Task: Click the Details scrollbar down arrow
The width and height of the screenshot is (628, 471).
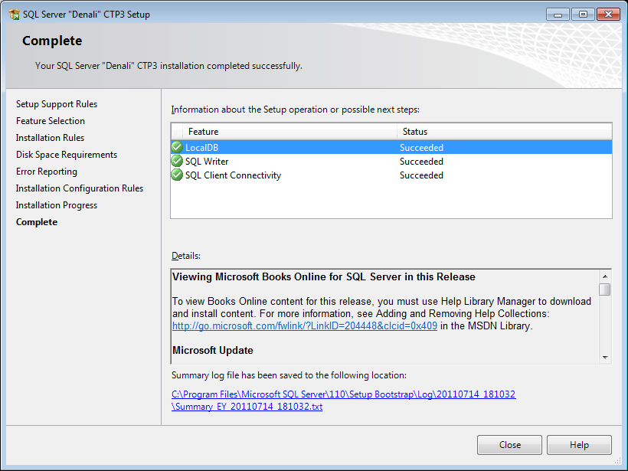Action: tap(605, 357)
